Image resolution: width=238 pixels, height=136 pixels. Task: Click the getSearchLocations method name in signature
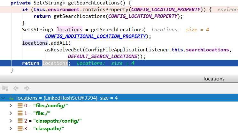(94, 3)
